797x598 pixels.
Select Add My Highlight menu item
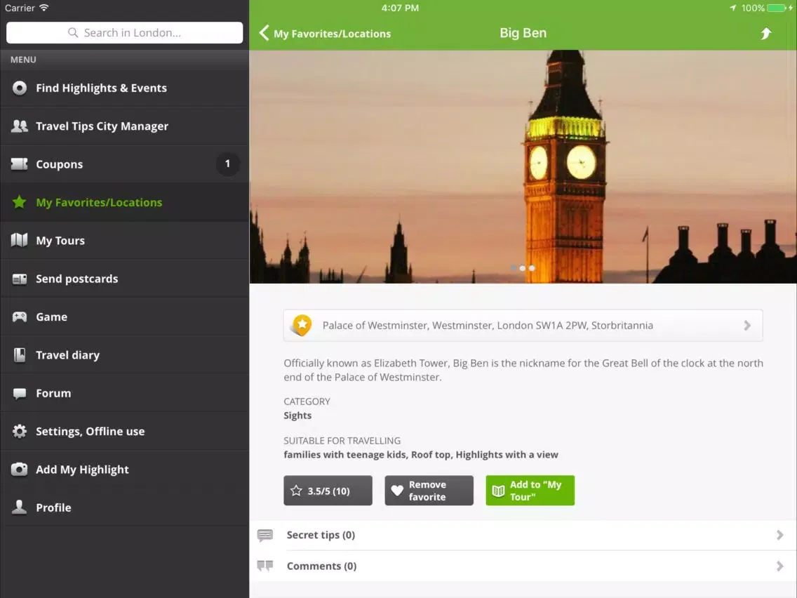pos(125,470)
